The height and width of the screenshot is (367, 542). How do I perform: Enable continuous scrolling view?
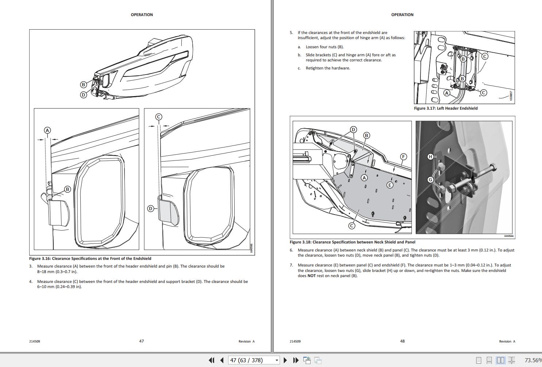point(489,360)
